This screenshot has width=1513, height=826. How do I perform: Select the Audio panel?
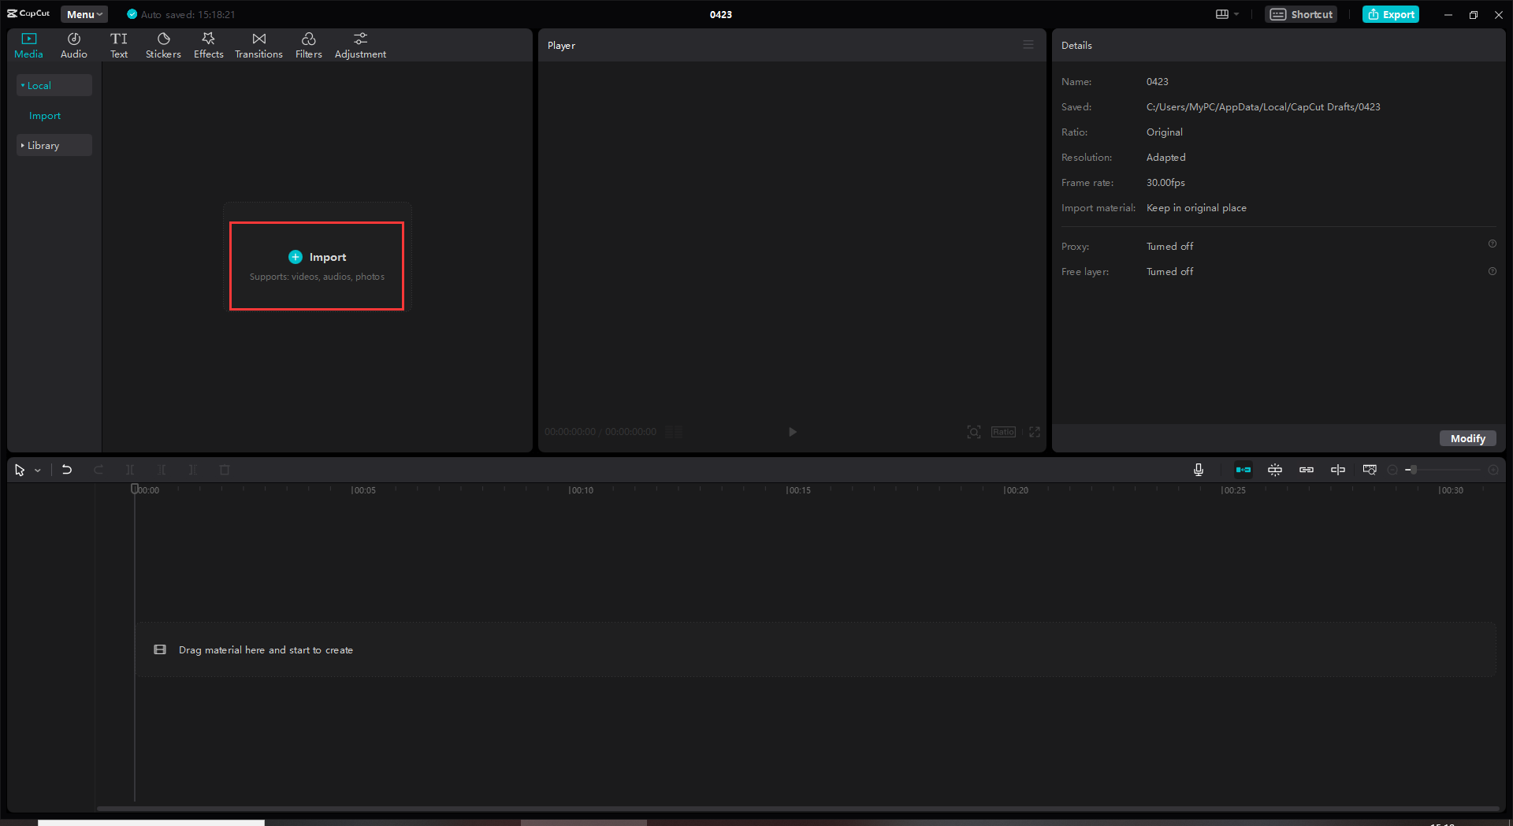tap(73, 44)
